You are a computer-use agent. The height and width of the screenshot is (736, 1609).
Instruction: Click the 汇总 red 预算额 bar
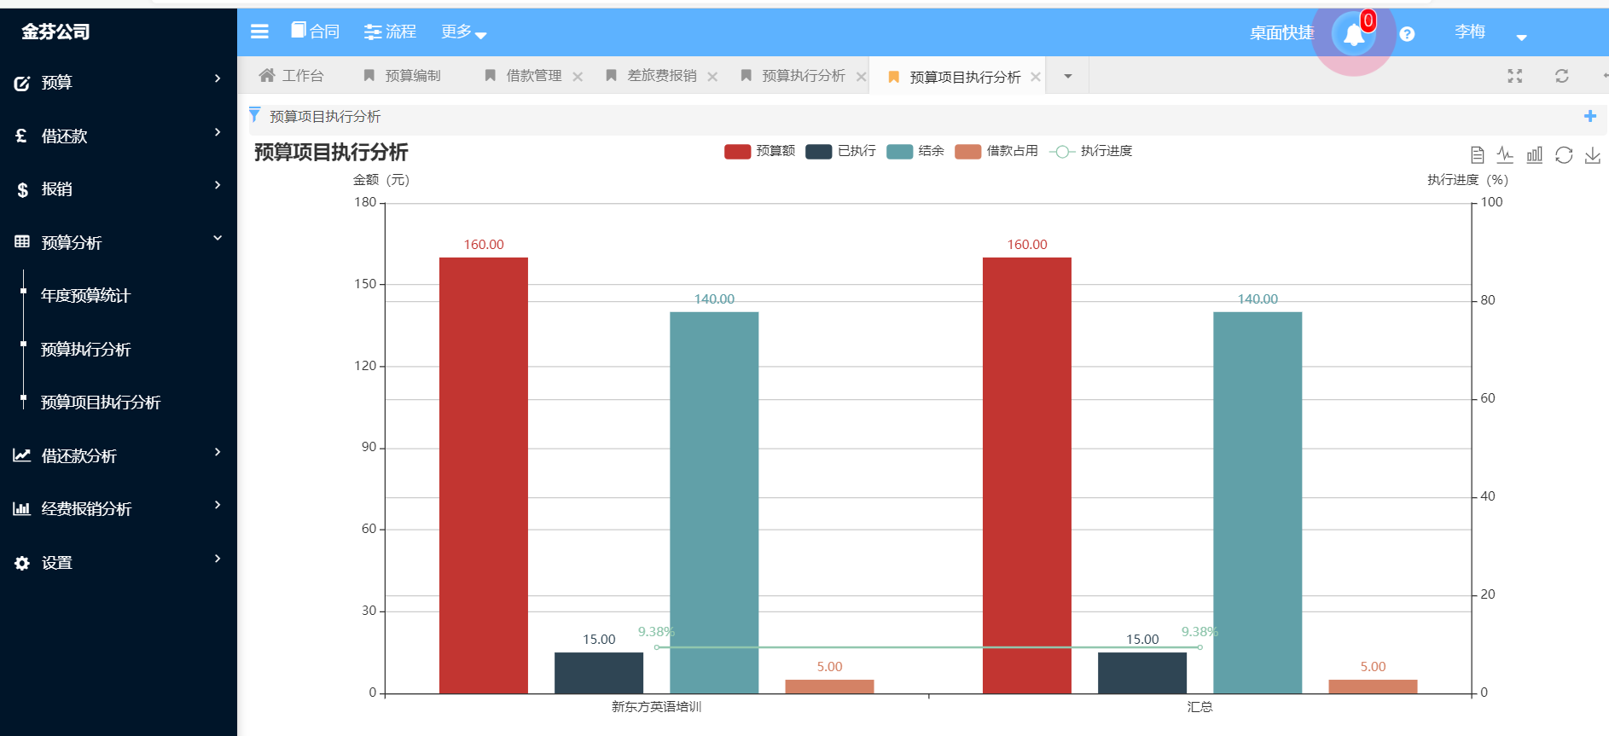pos(1027,475)
